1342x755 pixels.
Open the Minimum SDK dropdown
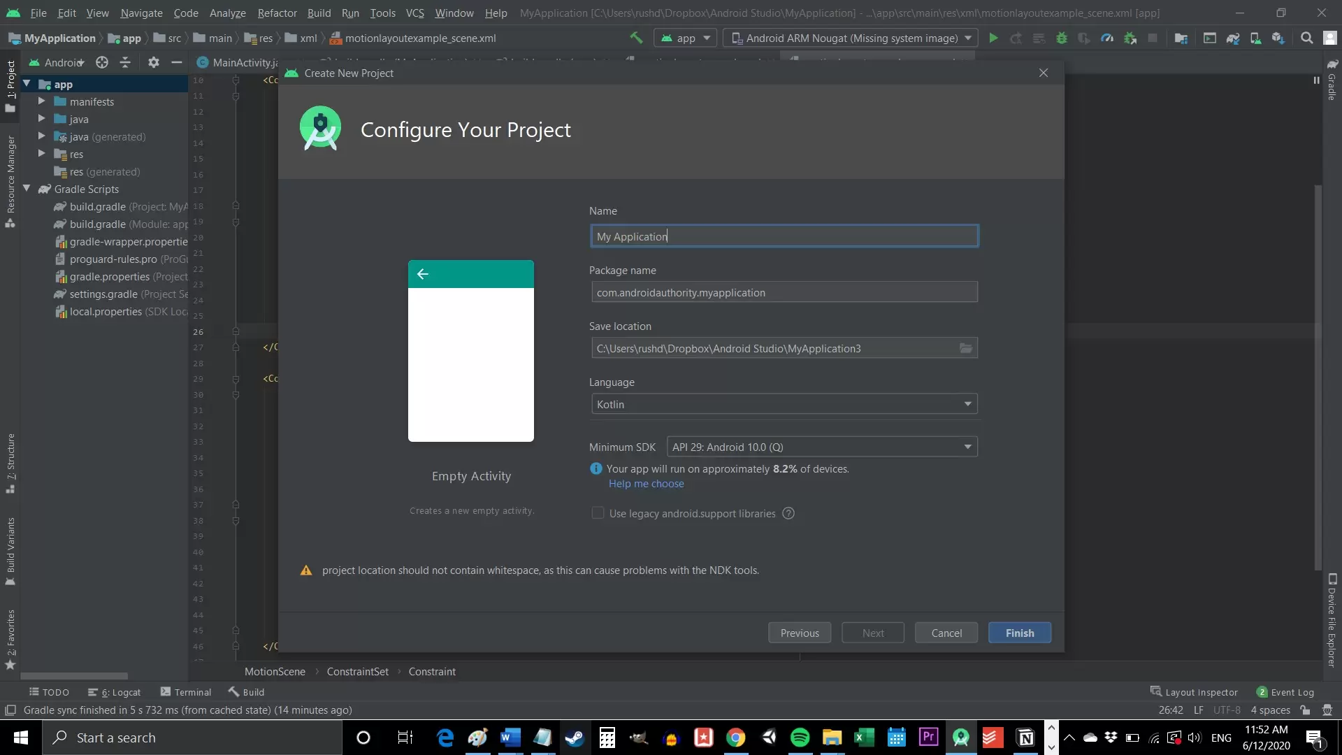pos(822,447)
